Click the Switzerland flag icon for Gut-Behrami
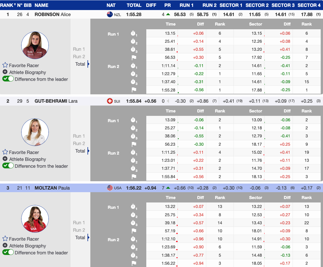Screen dimensions: 323x267 click(110, 101)
